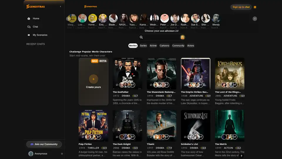Open settings gear next to Anonymous

point(62,154)
